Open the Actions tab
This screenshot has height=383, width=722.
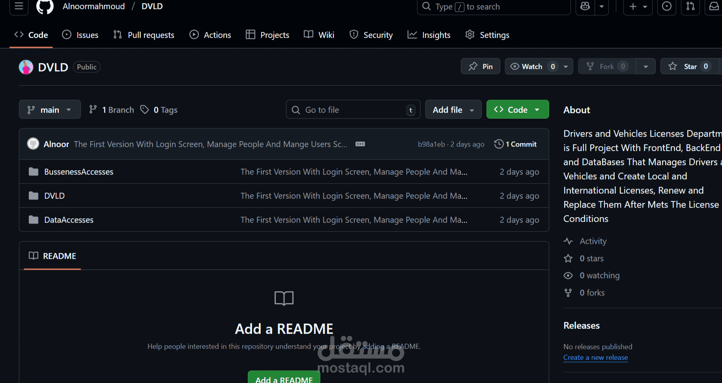point(210,35)
